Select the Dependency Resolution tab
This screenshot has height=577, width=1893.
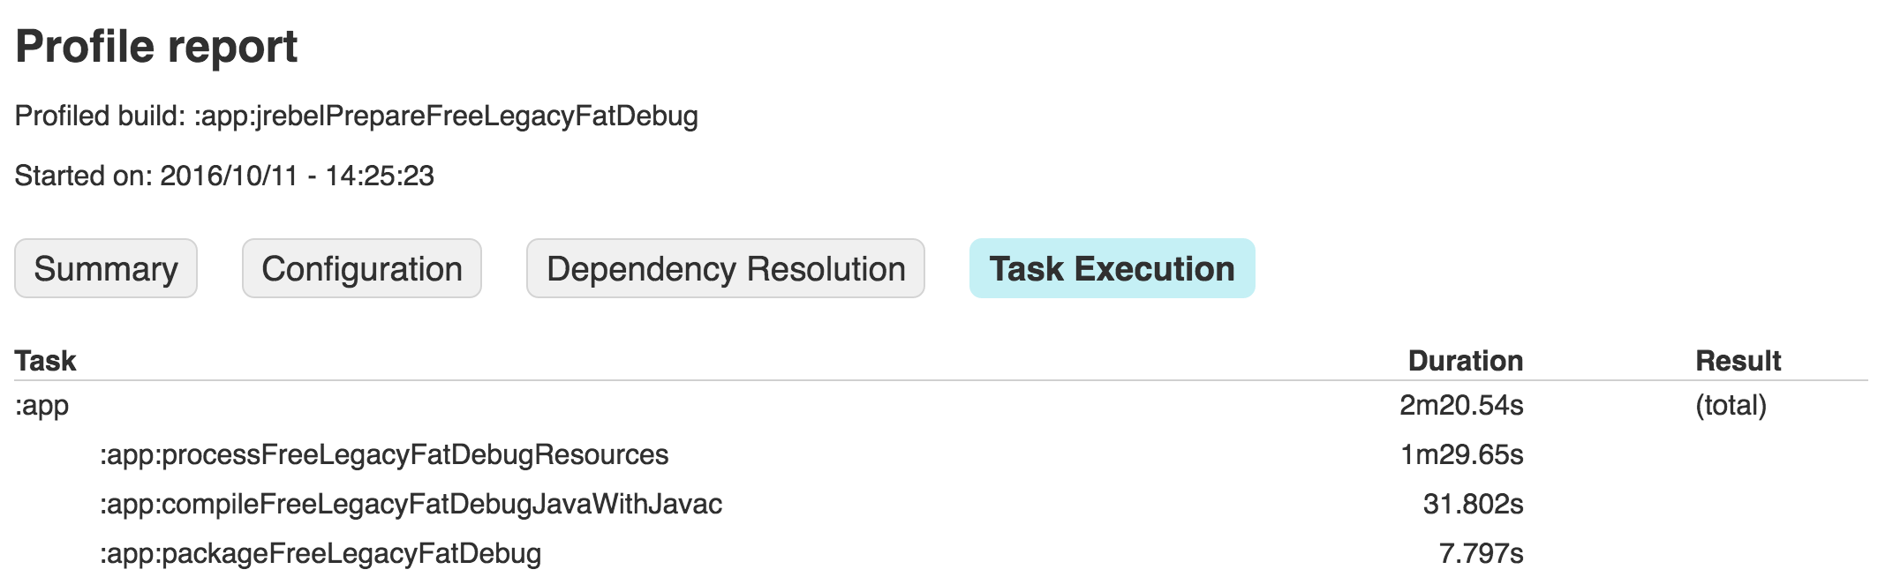(x=725, y=268)
